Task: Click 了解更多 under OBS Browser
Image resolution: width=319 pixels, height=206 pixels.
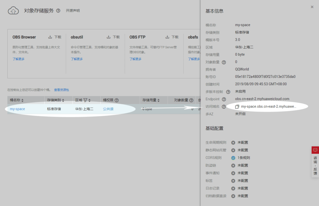Action: pos(18,59)
